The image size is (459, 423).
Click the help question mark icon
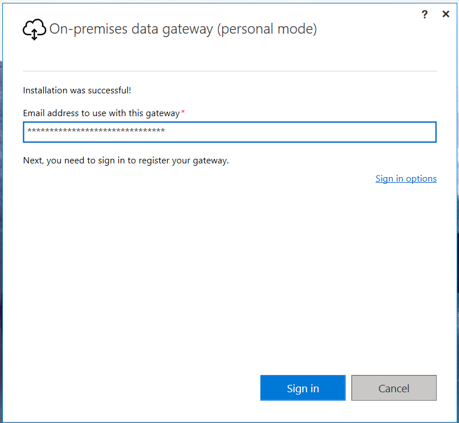424,15
